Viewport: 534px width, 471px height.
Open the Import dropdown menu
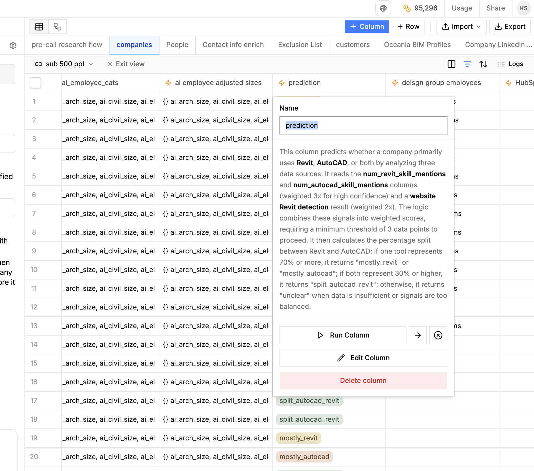pos(461,26)
